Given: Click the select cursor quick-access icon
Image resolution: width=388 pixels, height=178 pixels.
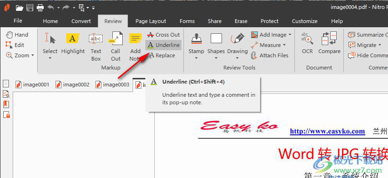Looking at the screenshot, I should click(x=82, y=8).
